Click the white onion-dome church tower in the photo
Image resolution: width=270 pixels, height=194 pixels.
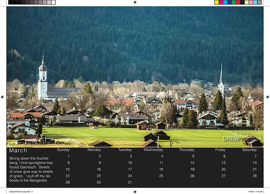pos(43,77)
